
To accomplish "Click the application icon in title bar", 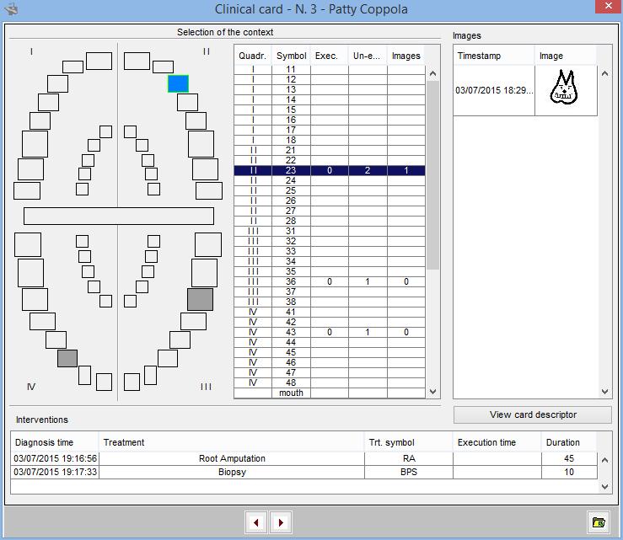I will pos(11,8).
